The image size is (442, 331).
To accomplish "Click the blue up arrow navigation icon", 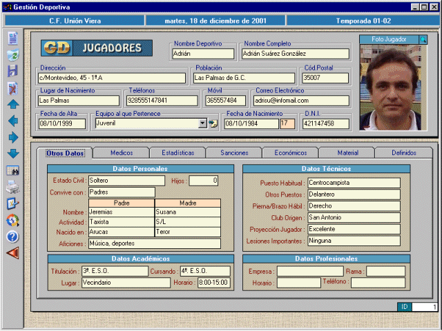I will 13,104.
